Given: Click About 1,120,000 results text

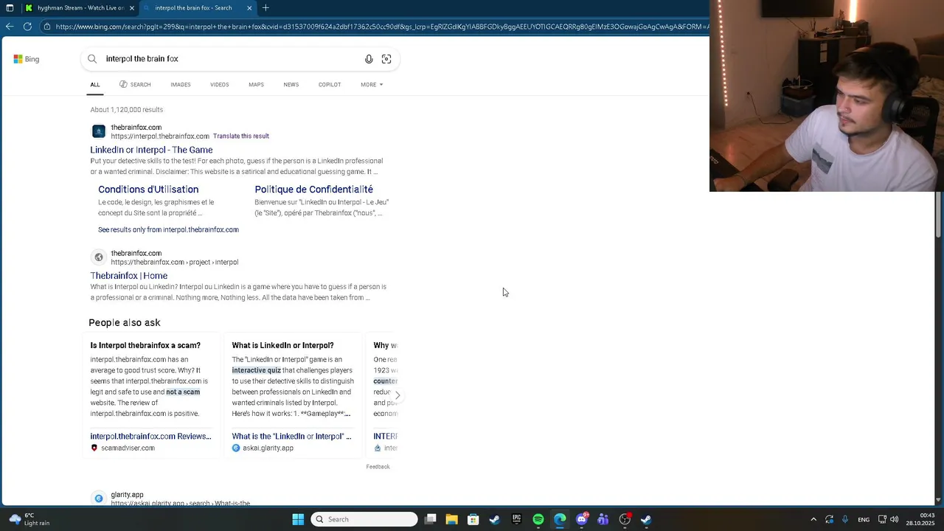Looking at the screenshot, I should [127, 110].
